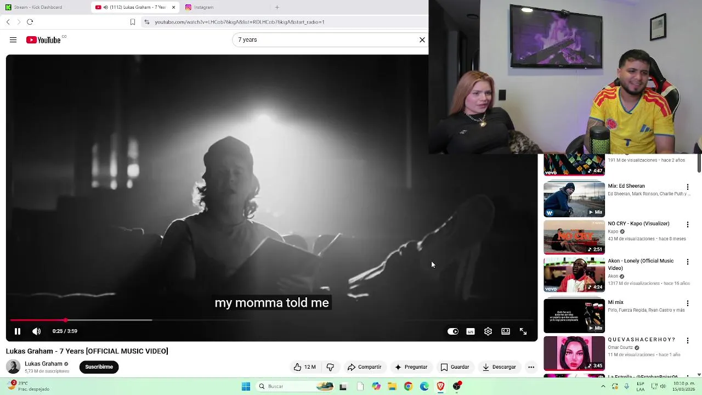Open Google Chrome from the taskbar
Screen dimensions: 702x395
click(x=408, y=386)
